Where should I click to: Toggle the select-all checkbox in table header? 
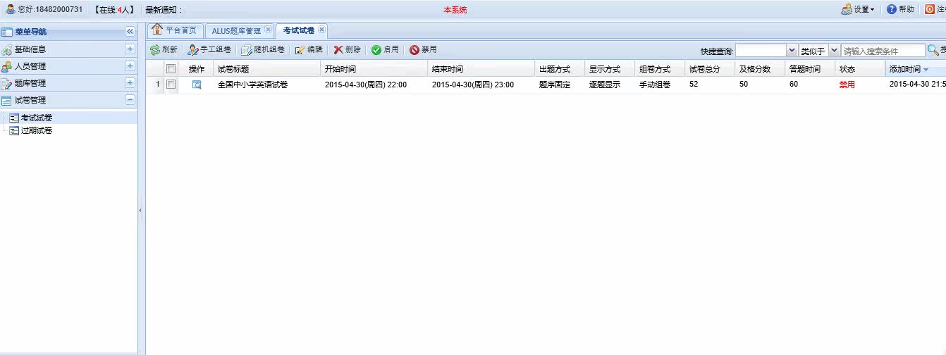171,69
